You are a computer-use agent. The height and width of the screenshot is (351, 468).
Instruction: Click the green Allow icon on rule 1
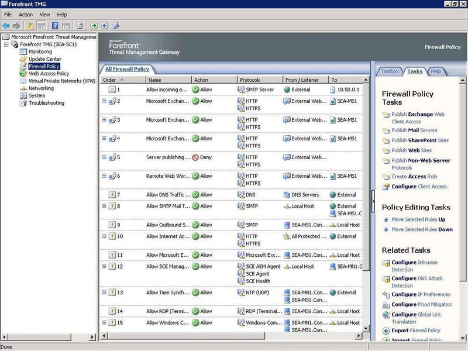pyautogui.click(x=195, y=90)
